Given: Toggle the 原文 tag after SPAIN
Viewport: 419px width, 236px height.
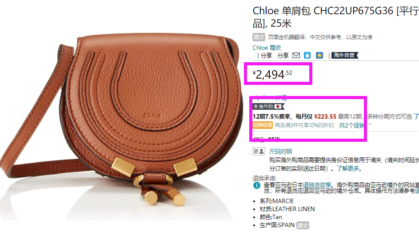Looking at the screenshot, I should (x=303, y=225).
